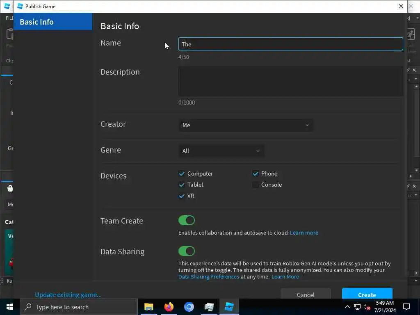The image size is (420, 315).
Task: Click the Paste clipboard icon in Studio ribbon
Action: tap(10, 34)
